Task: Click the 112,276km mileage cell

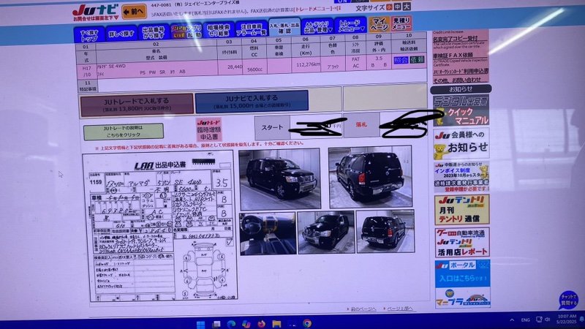Action: pyautogui.click(x=308, y=64)
